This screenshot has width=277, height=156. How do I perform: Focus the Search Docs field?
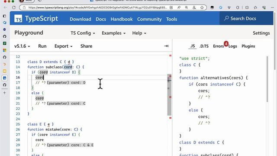[246, 18]
